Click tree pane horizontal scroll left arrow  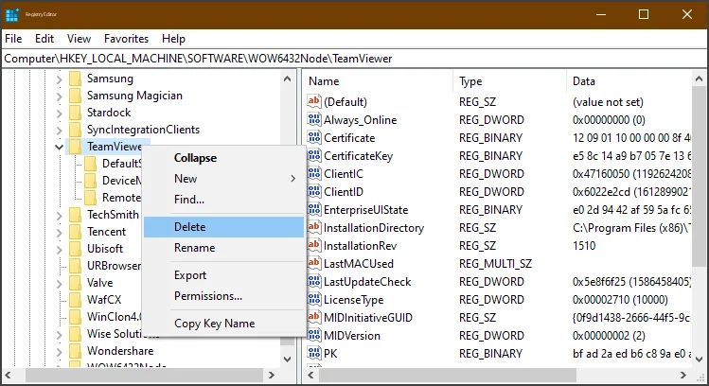click(x=9, y=375)
